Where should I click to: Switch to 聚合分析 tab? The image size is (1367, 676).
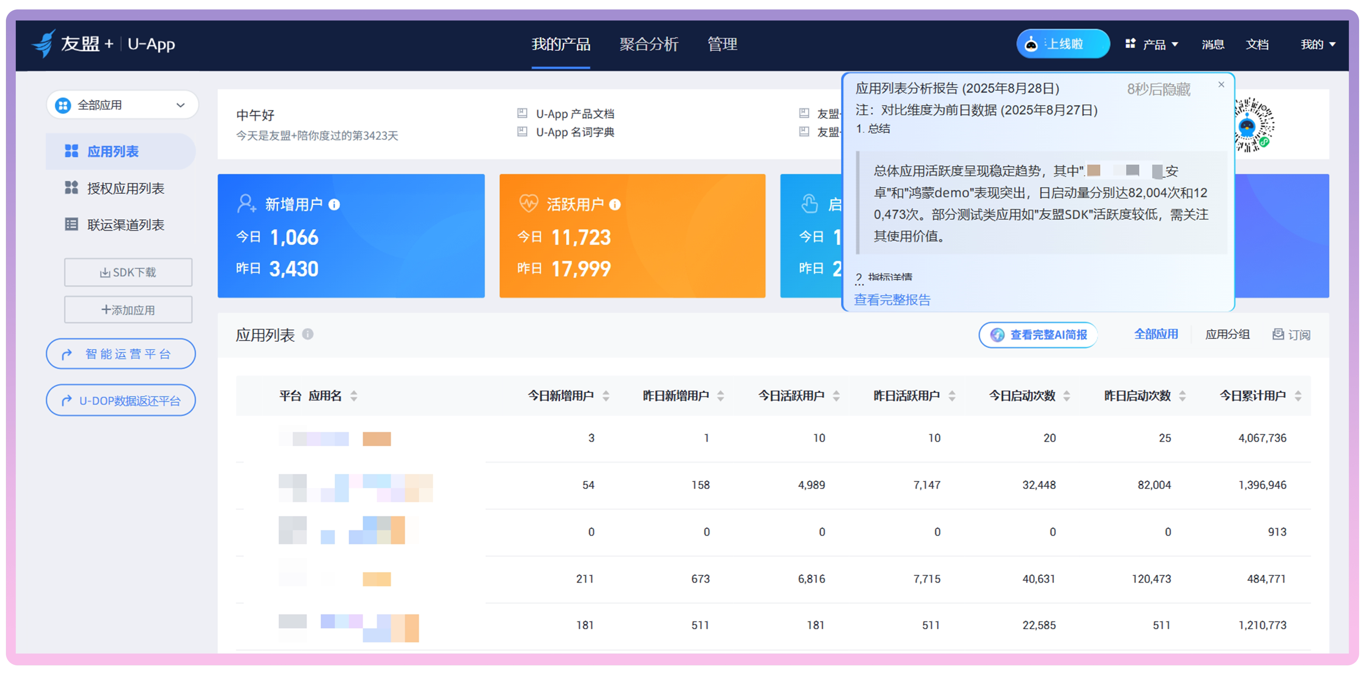(x=648, y=44)
